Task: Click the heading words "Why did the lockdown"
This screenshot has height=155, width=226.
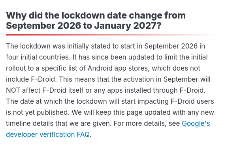Action: click(55, 15)
